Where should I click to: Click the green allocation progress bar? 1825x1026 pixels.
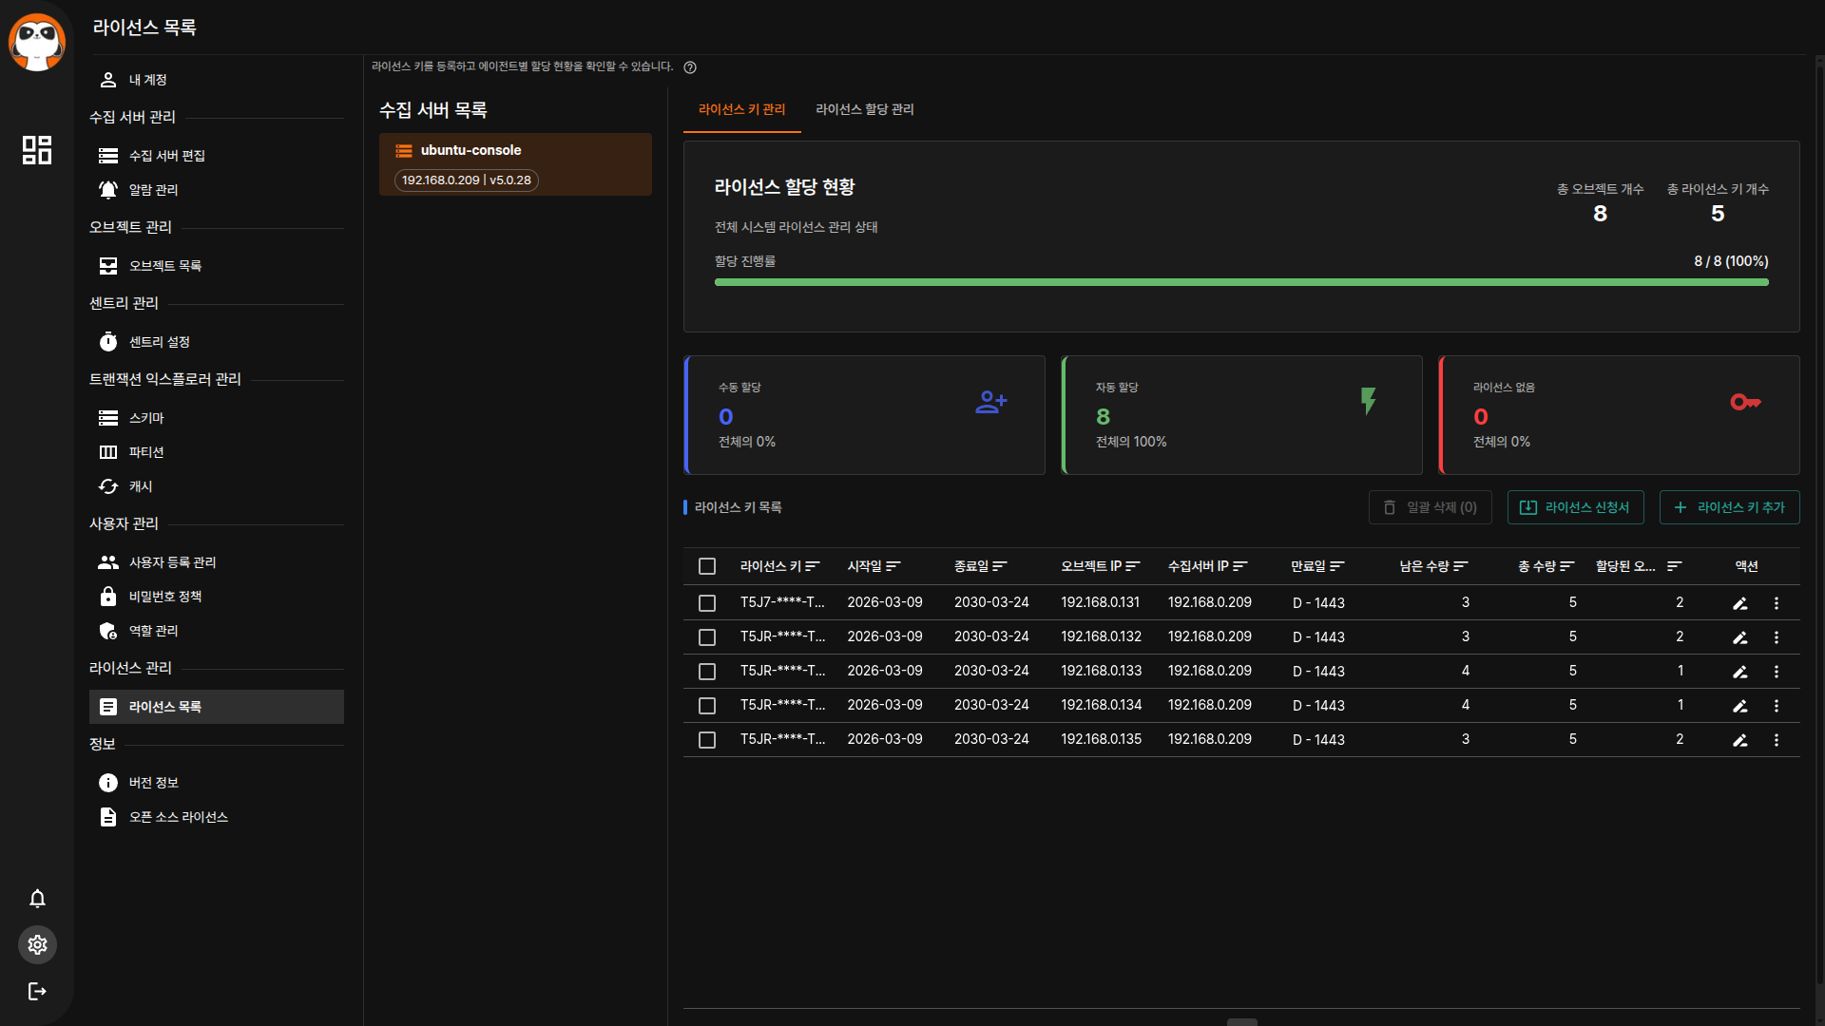tap(1240, 282)
